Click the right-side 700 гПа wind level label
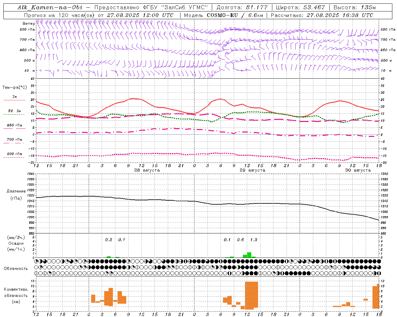The width and height of the screenshot is (397, 317). pos(388,40)
